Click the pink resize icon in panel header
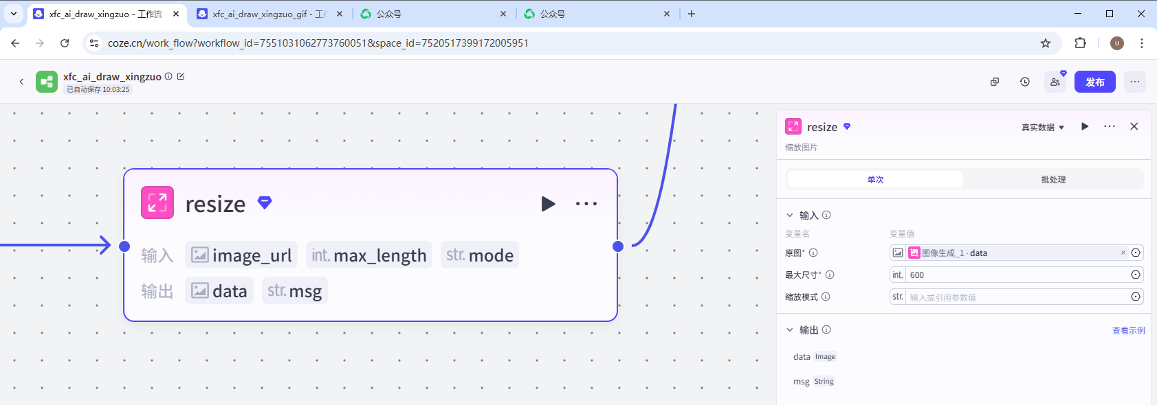 (x=793, y=126)
